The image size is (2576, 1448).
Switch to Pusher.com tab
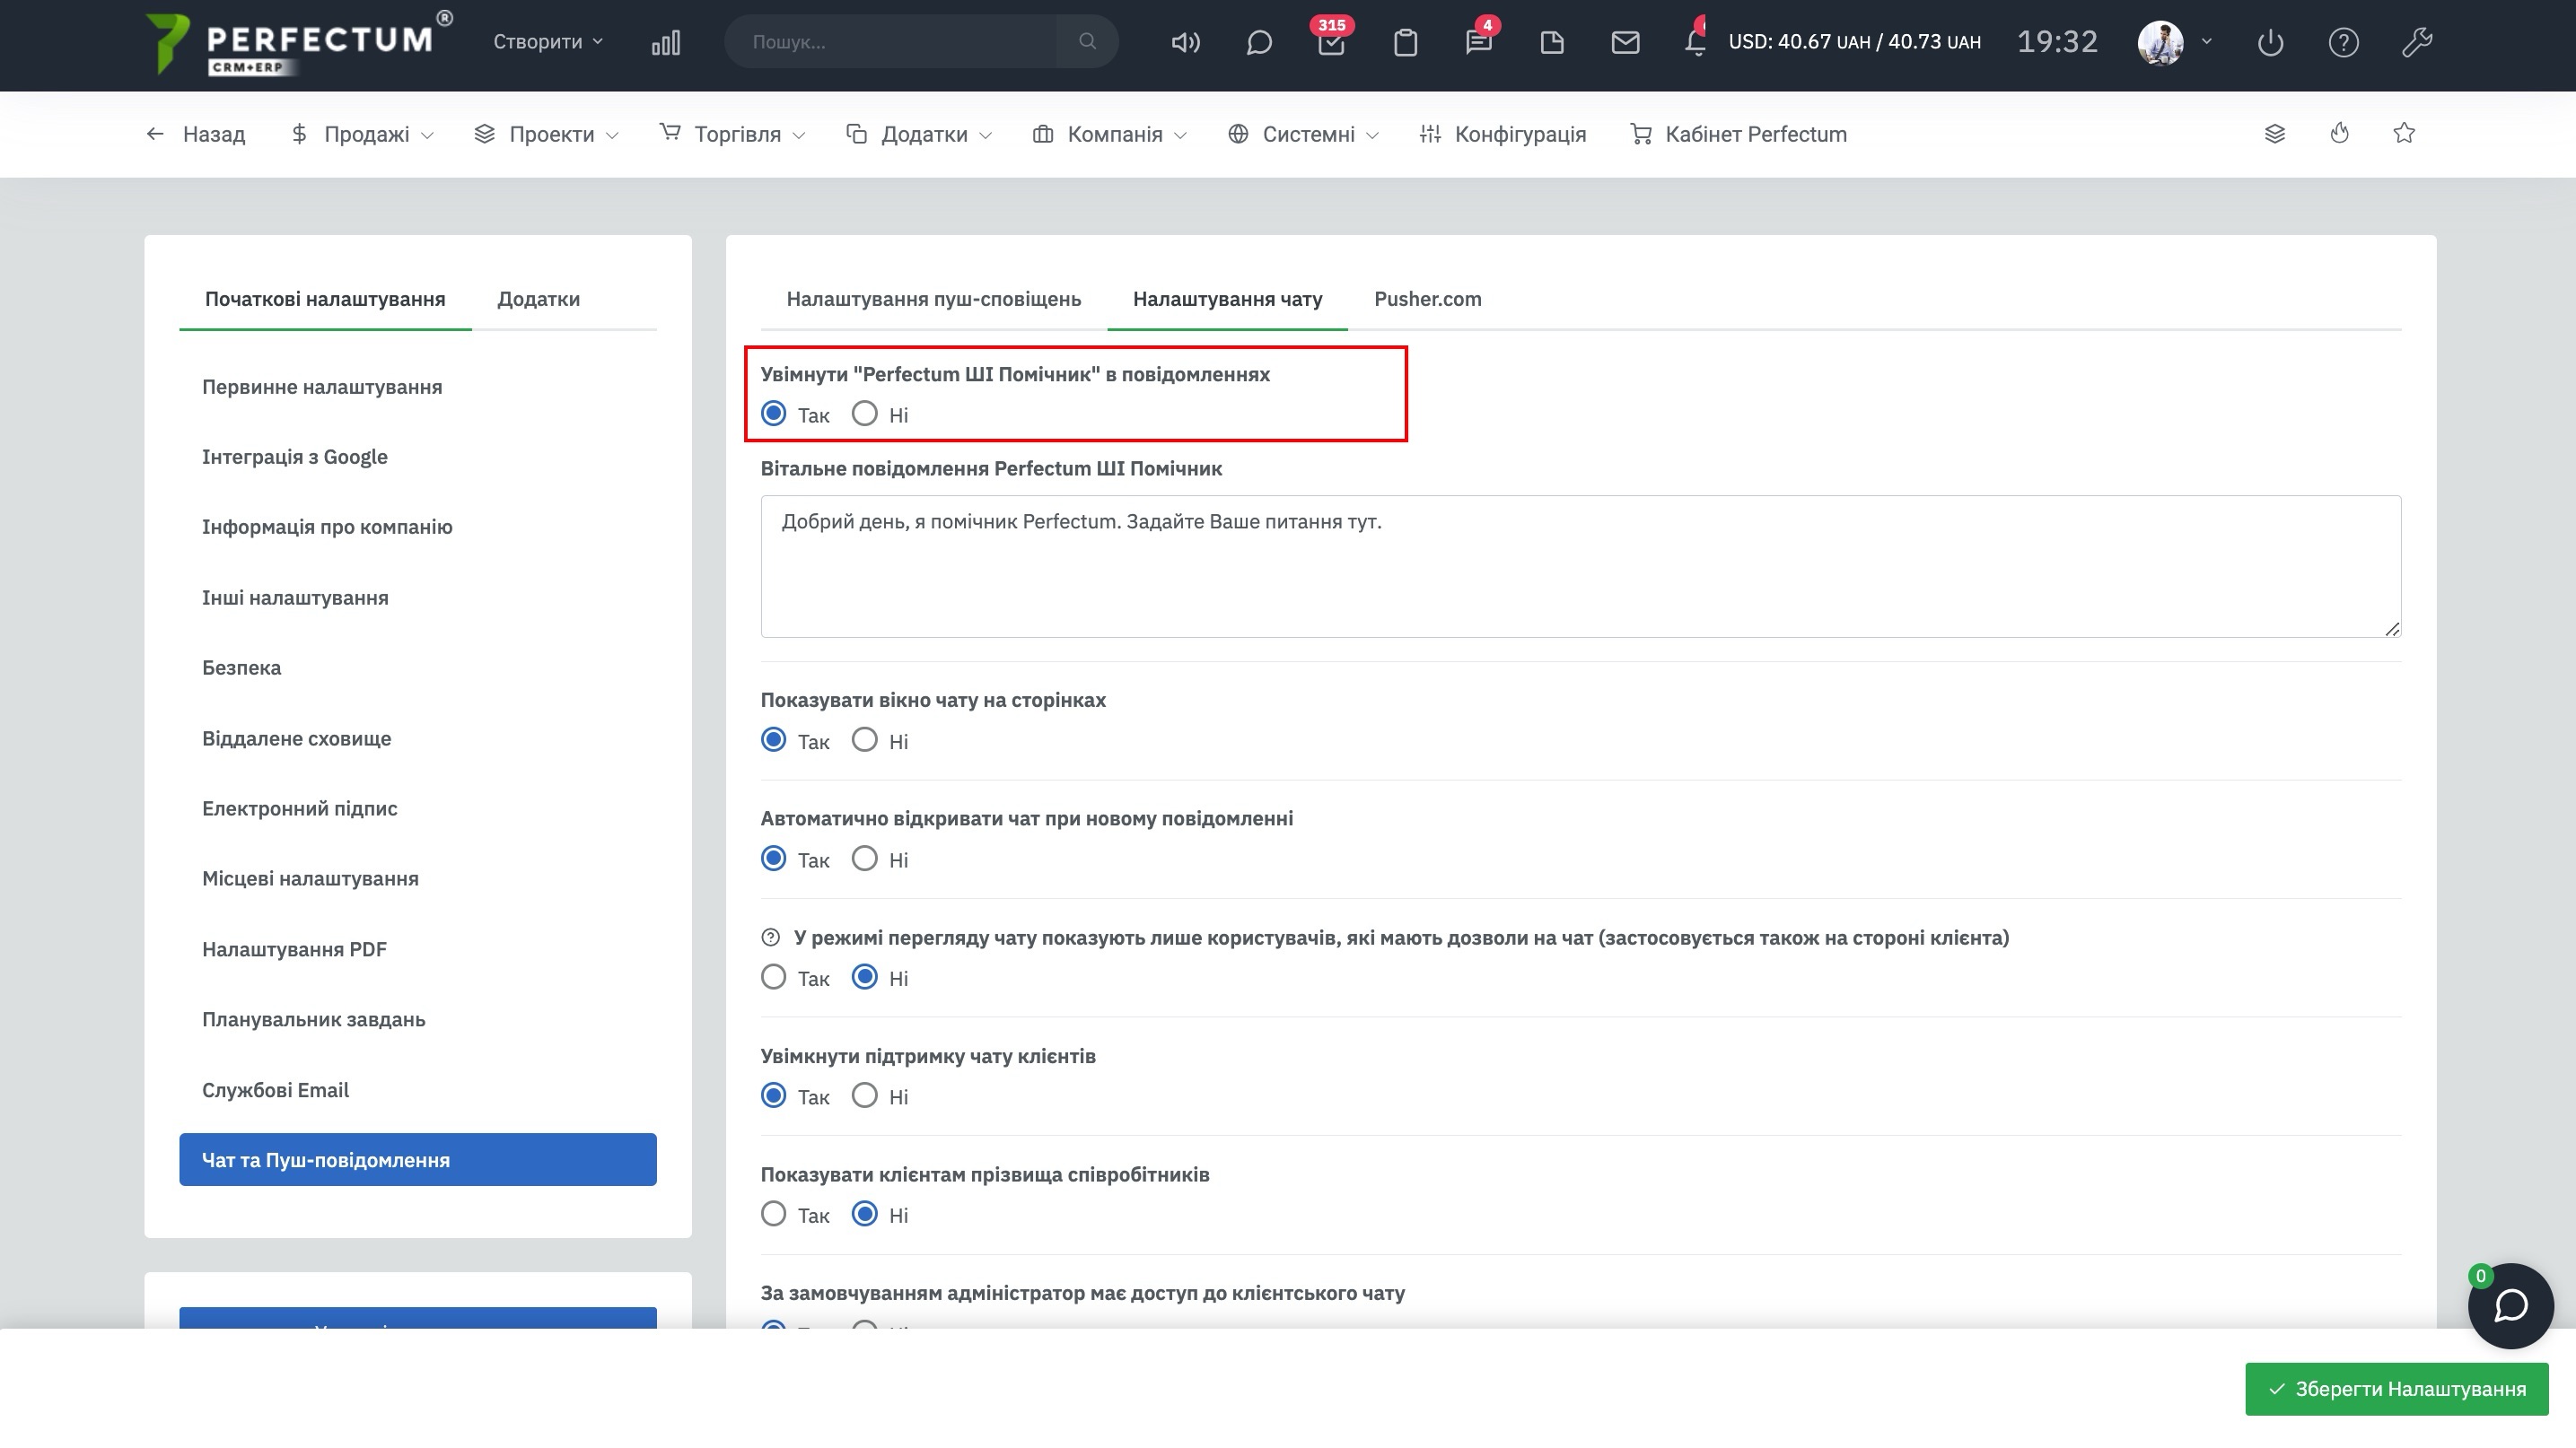click(1427, 299)
